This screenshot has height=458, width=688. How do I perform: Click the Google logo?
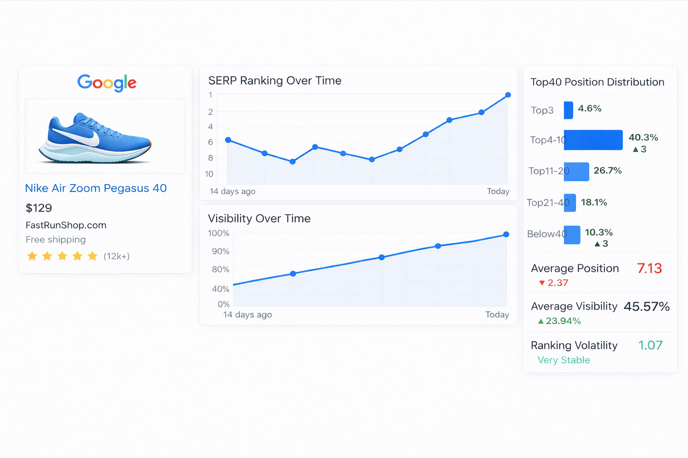click(107, 83)
